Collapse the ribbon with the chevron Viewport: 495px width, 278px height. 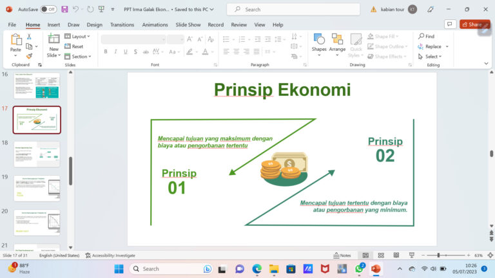coord(489,66)
